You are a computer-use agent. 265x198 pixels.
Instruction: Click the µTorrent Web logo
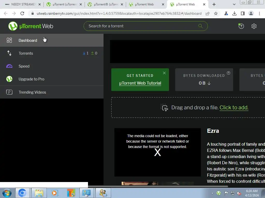tap(31, 26)
